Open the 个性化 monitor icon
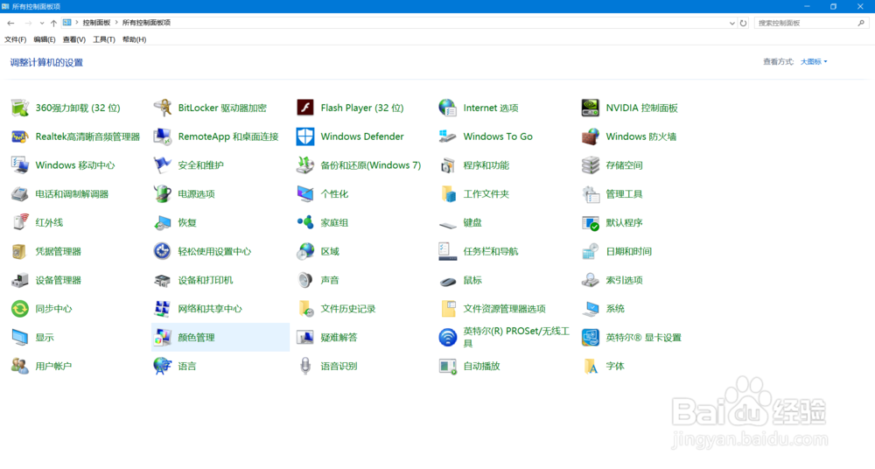Viewport: 875px width, 469px height. pos(305,193)
